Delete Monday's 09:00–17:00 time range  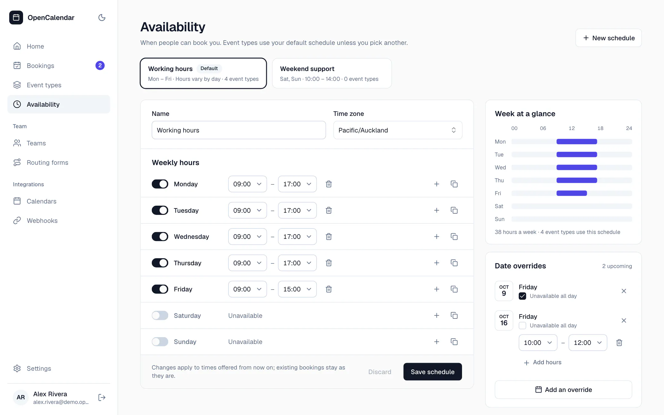(x=329, y=184)
